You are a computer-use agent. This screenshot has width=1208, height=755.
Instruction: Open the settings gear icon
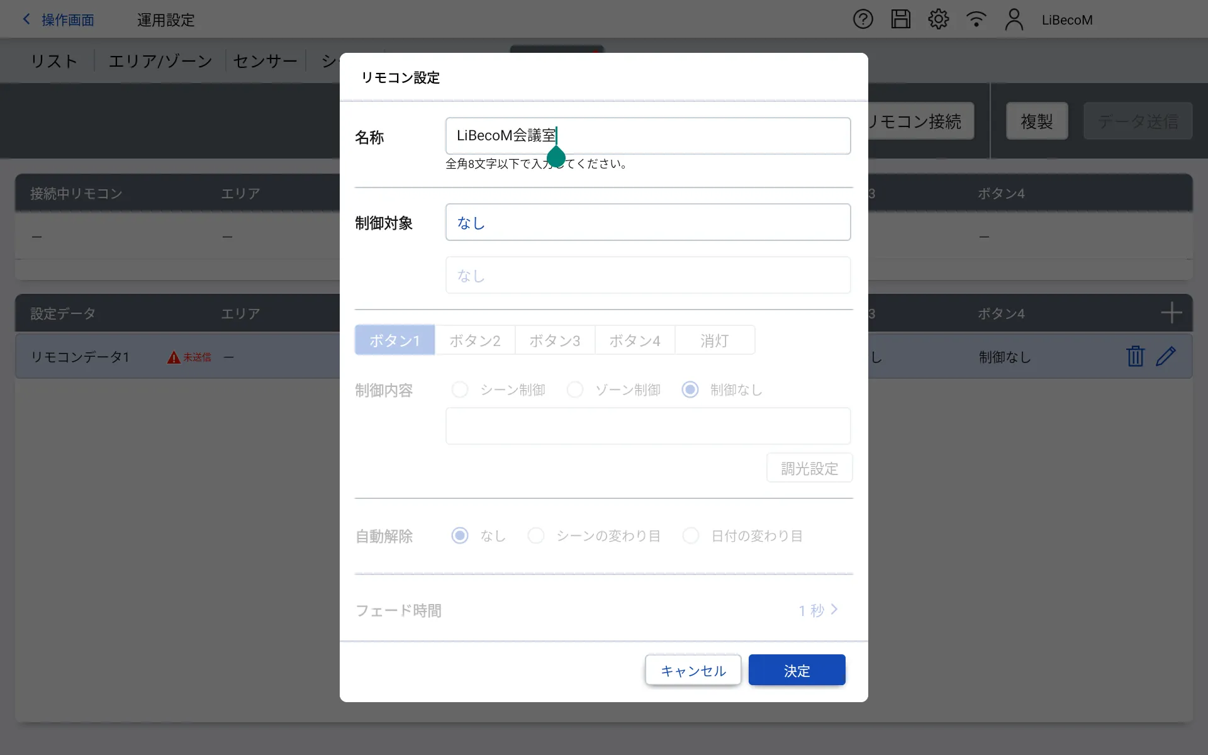938,20
